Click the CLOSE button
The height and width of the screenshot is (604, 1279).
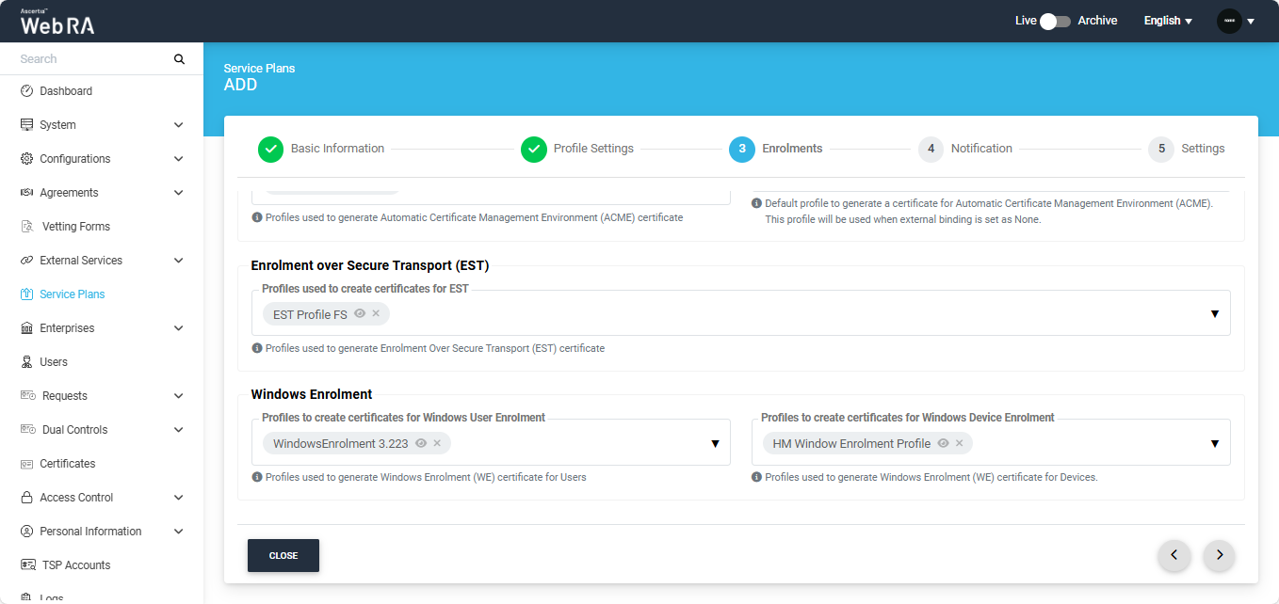pos(283,555)
